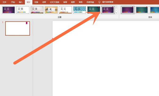159x96 pixels.
Task: Pick the purple variant swatch
Action: [128, 10]
